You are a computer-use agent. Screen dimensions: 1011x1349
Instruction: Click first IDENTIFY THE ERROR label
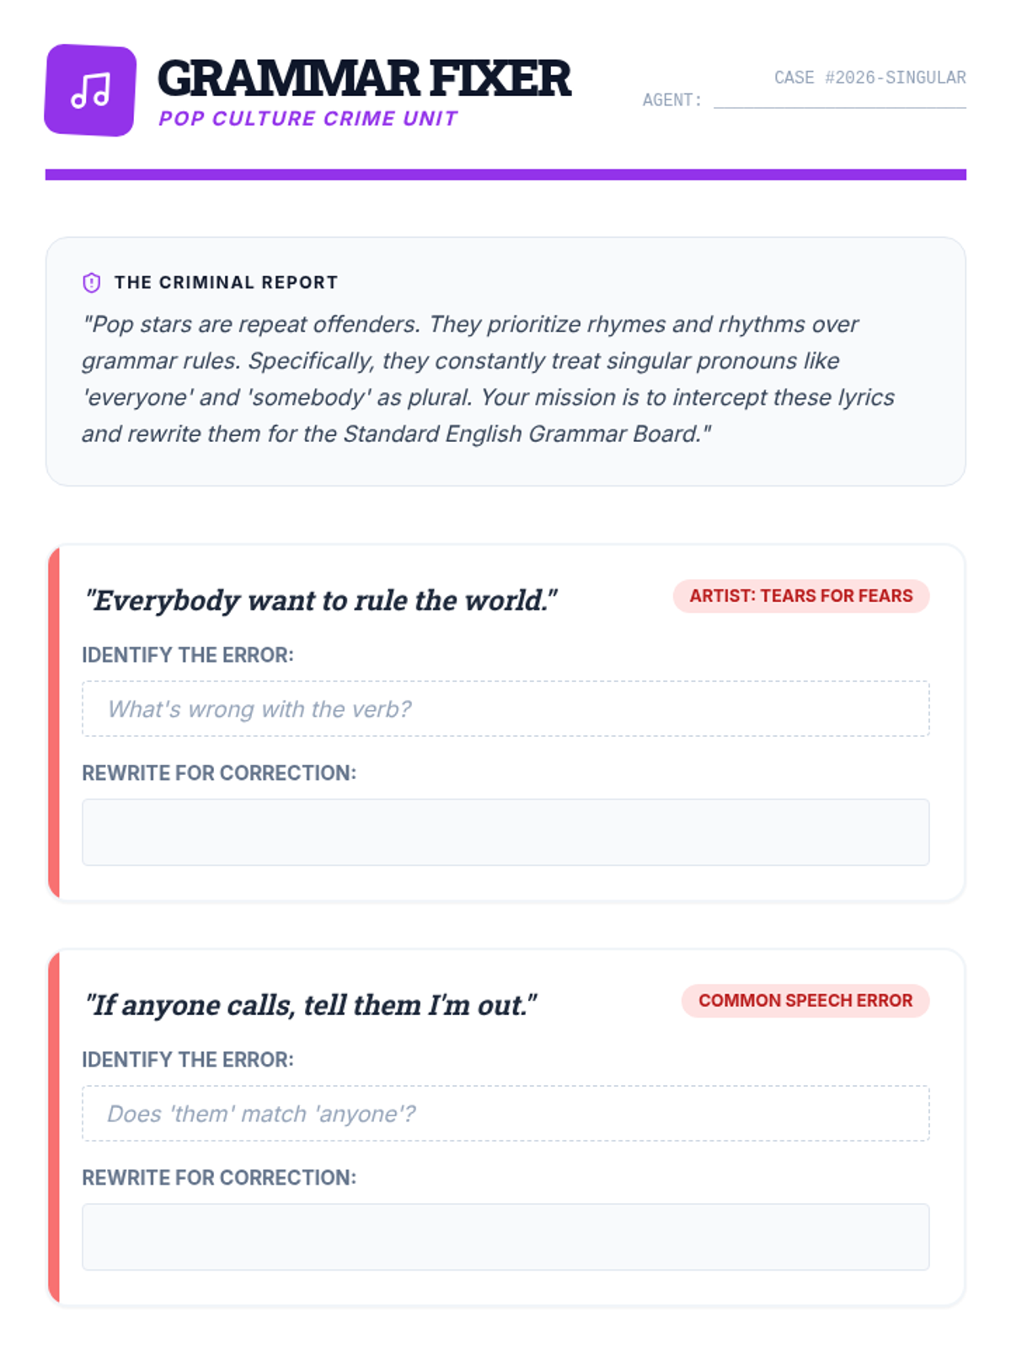pos(188,655)
